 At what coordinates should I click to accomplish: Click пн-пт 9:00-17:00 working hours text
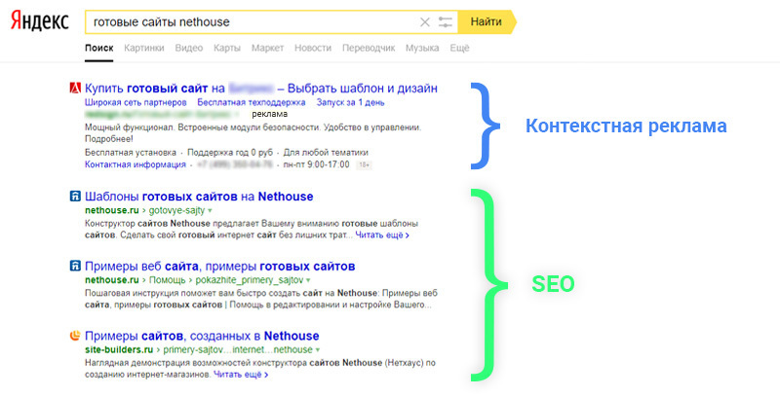[316, 164]
